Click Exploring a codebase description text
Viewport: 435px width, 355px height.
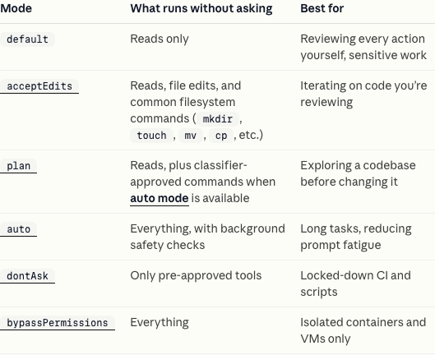tap(358, 173)
